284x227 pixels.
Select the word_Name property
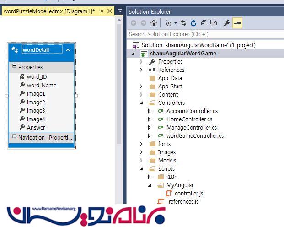pos(42,86)
